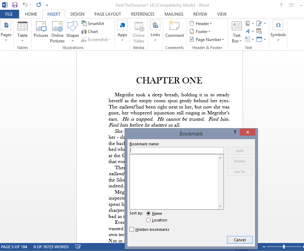
Task: Click the Comment icon
Action: [x=175, y=30]
